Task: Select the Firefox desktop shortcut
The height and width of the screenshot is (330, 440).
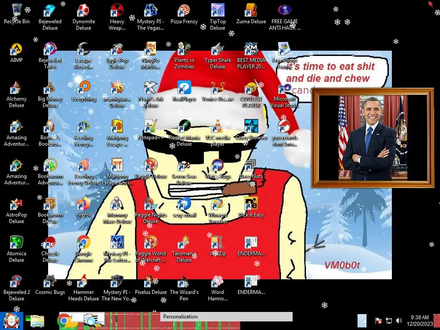Action: tap(84, 208)
